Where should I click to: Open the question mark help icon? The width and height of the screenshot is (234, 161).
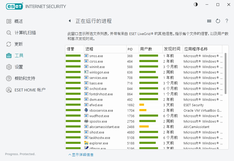tap(227, 21)
